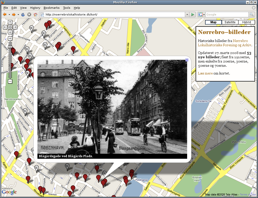Go back with the orange back arrow
Image resolution: width=258 pixels, height=198 pixels.
point(5,14)
